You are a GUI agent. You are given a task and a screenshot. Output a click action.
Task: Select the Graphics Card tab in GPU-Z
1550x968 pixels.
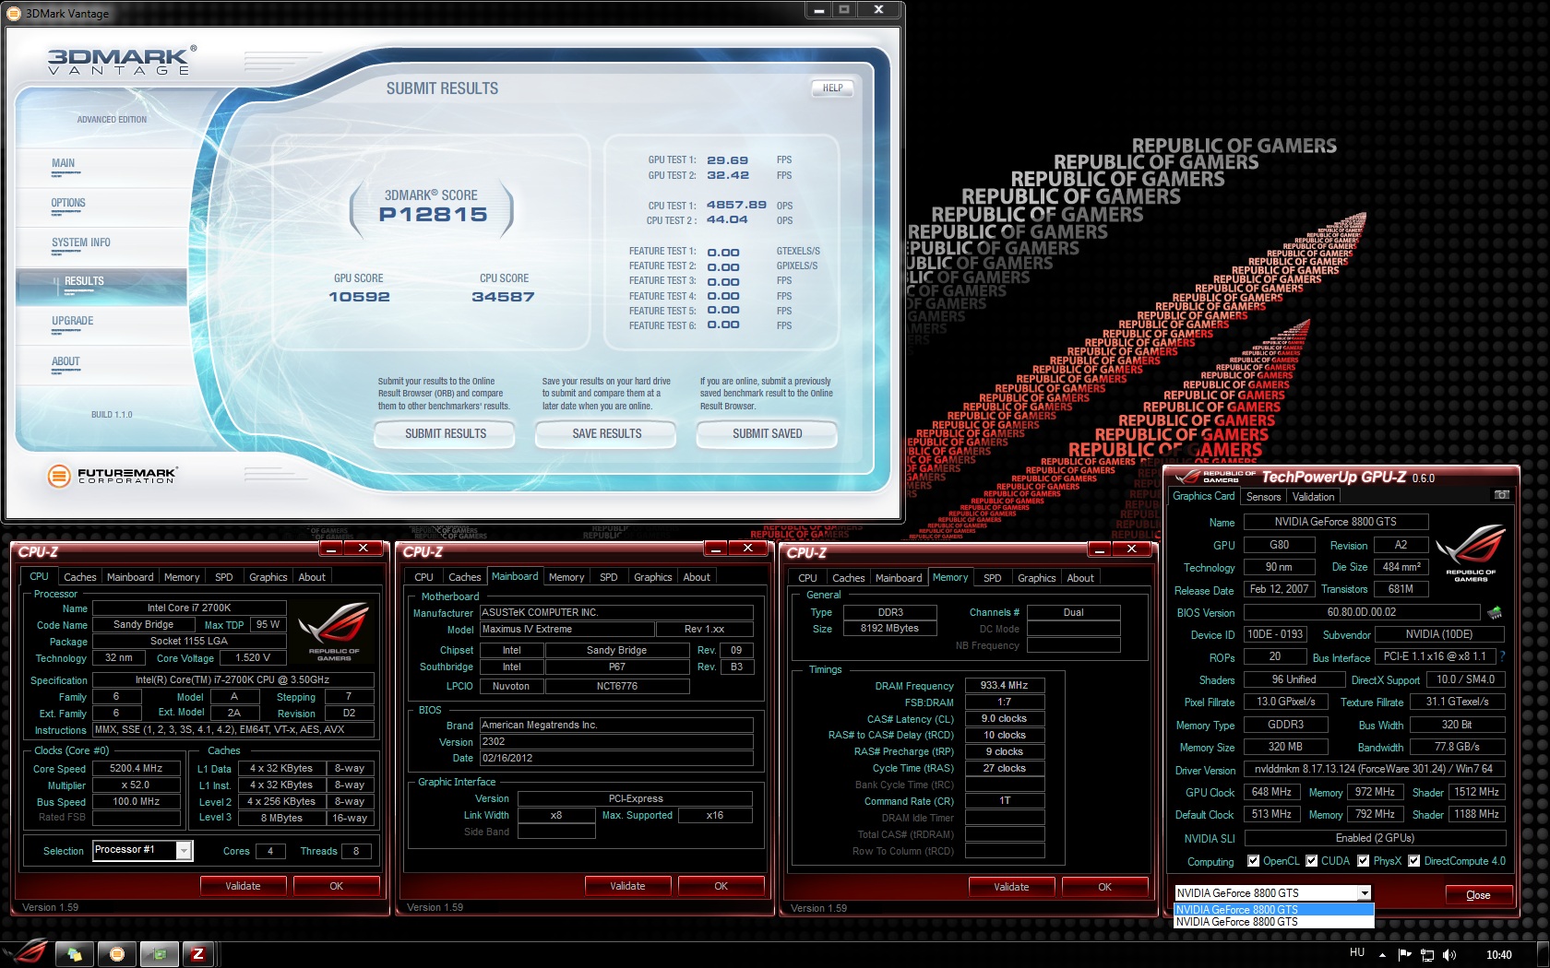pos(1203,496)
